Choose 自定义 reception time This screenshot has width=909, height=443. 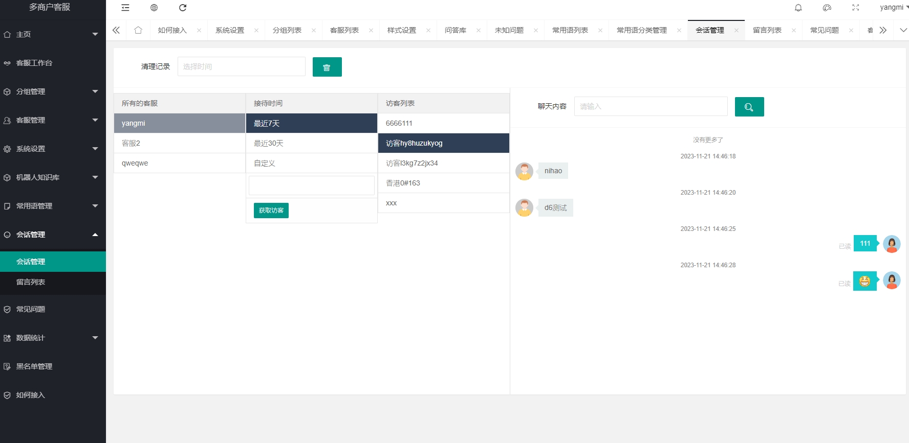coord(312,163)
